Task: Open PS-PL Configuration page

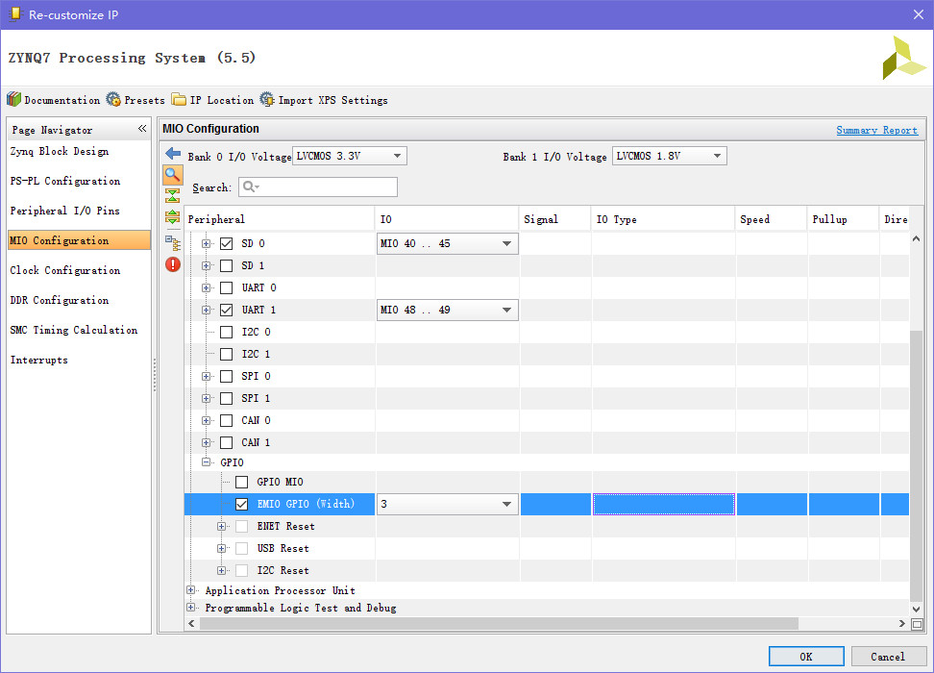Action: [65, 181]
